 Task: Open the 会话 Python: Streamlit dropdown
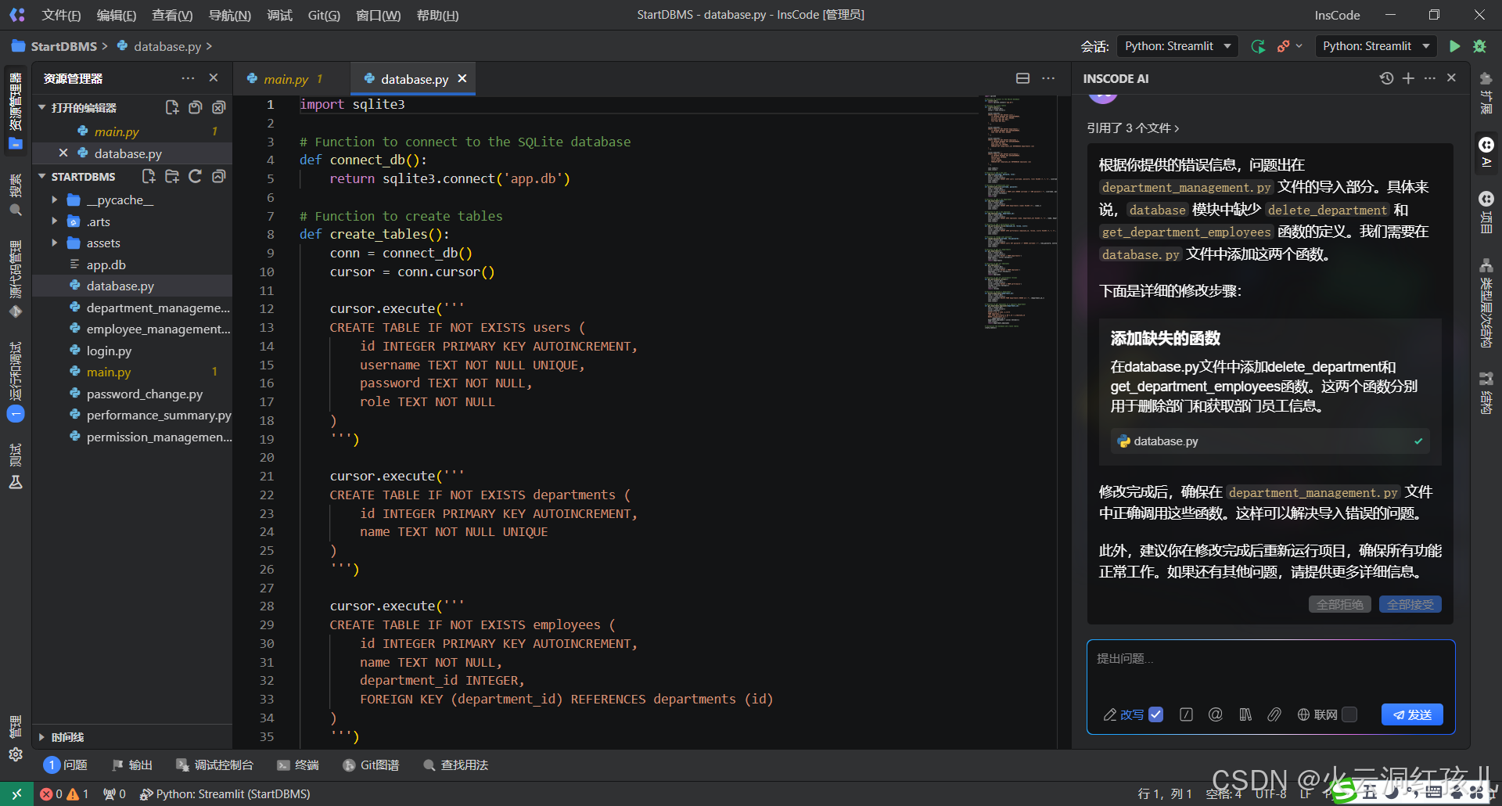coord(1177,46)
